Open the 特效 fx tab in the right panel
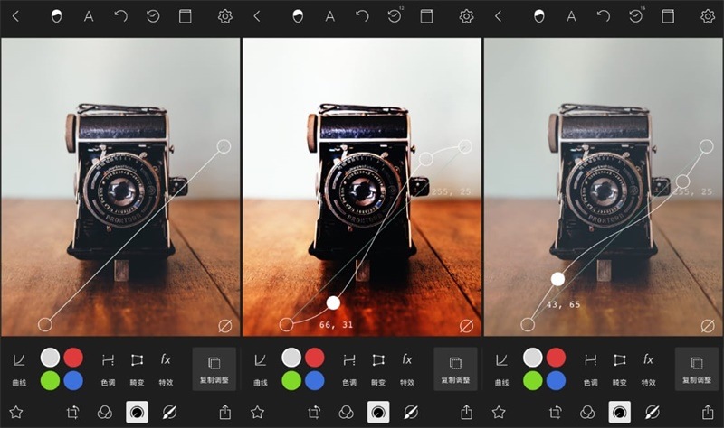 coord(649,368)
